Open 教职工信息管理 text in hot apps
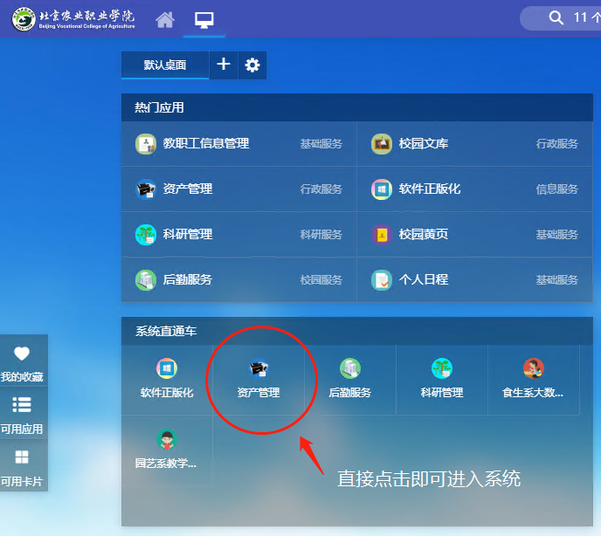The image size is (601, 536). (x=206, y=144)
